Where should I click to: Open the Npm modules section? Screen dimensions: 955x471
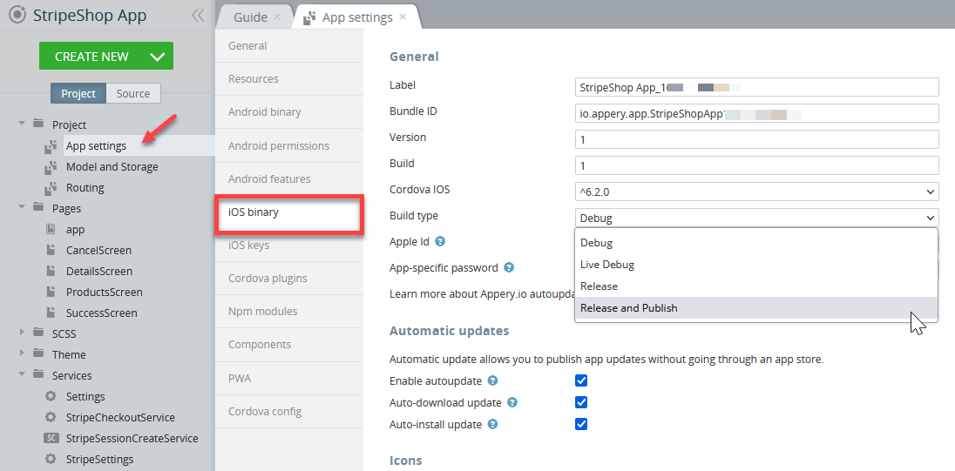point(289,311)
